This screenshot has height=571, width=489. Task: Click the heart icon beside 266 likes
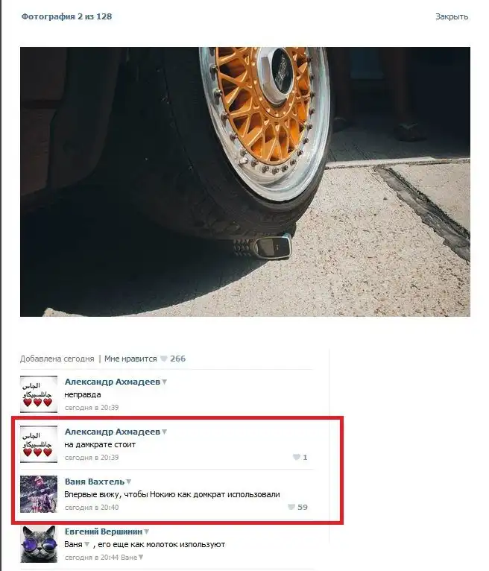click(164, 359)
